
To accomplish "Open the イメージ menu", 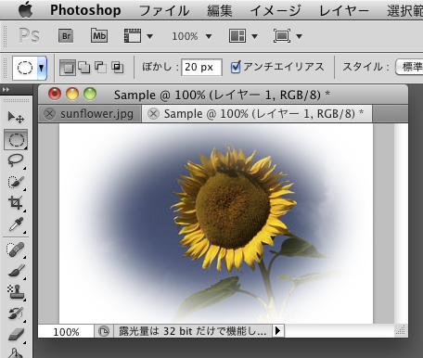I will click(x=276, y=11).
